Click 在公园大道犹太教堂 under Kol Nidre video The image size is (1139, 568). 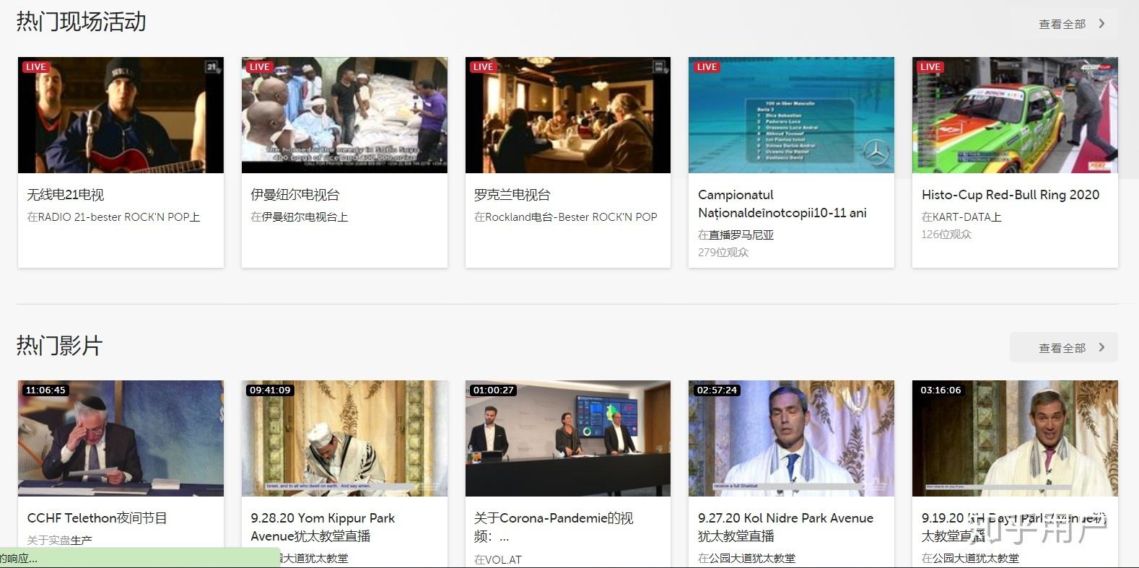click(x=746, y=558)
